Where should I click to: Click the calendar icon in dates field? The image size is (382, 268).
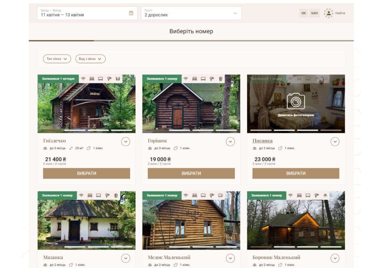click(131, 13)
